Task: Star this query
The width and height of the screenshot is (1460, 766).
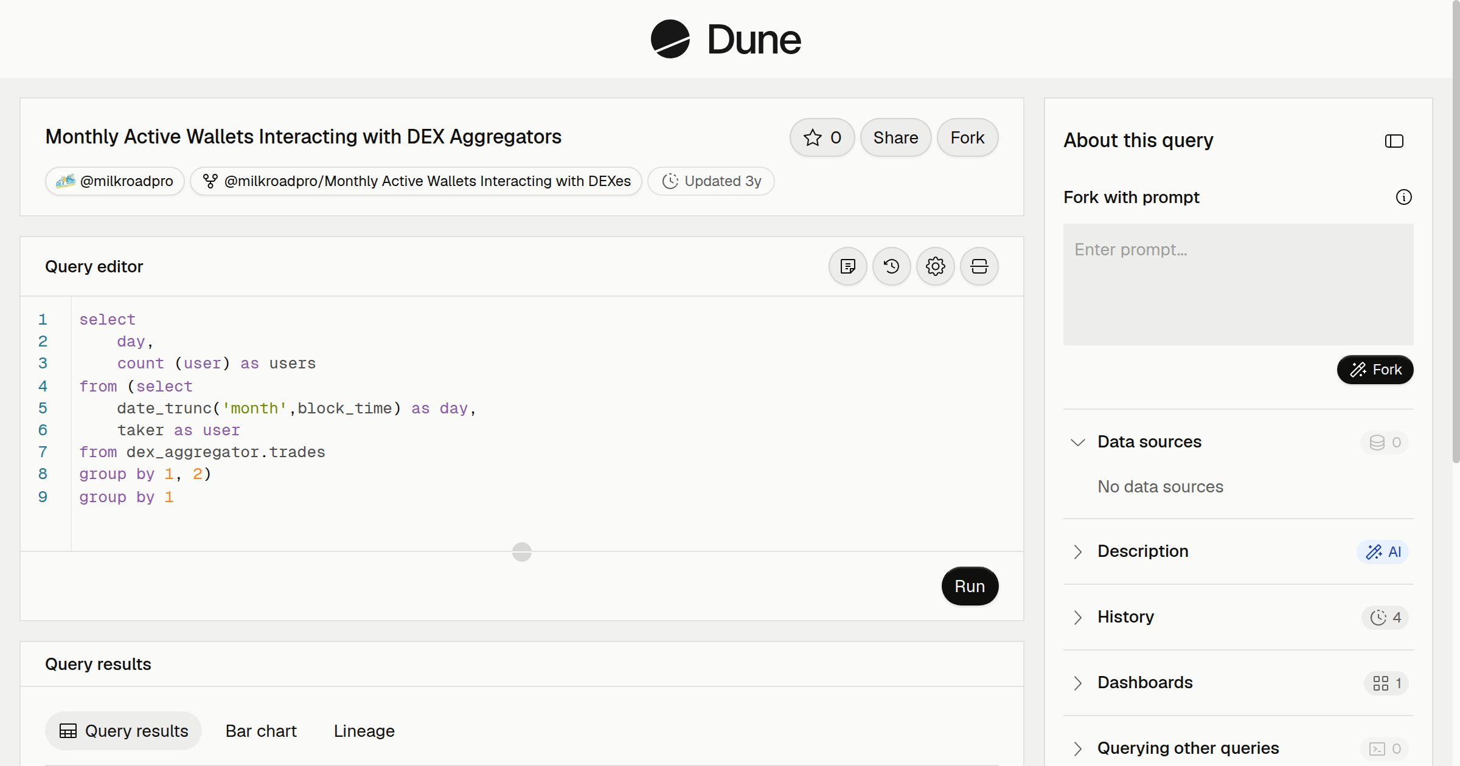Action: pos(822,137)
